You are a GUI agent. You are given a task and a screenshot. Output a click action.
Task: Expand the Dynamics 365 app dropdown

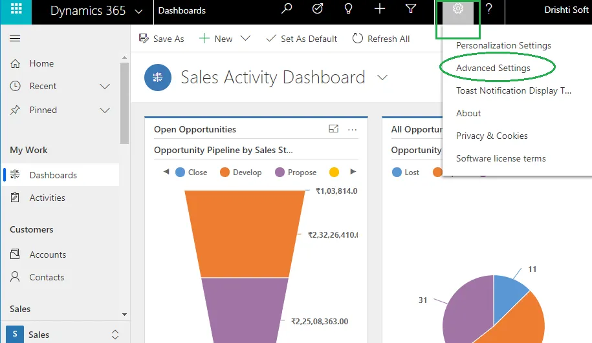pos(138,12)
